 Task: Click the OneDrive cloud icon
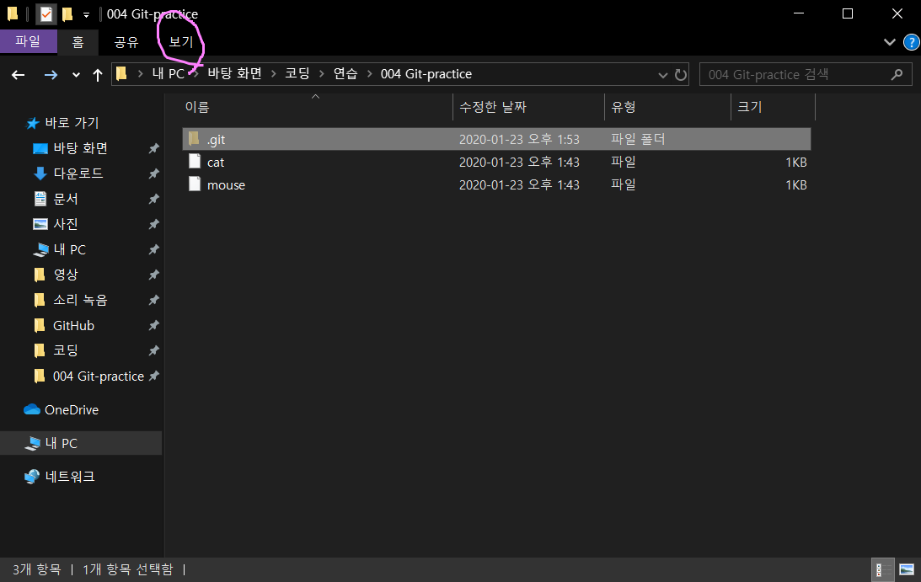pyautogui.click(x=32, y=409)
